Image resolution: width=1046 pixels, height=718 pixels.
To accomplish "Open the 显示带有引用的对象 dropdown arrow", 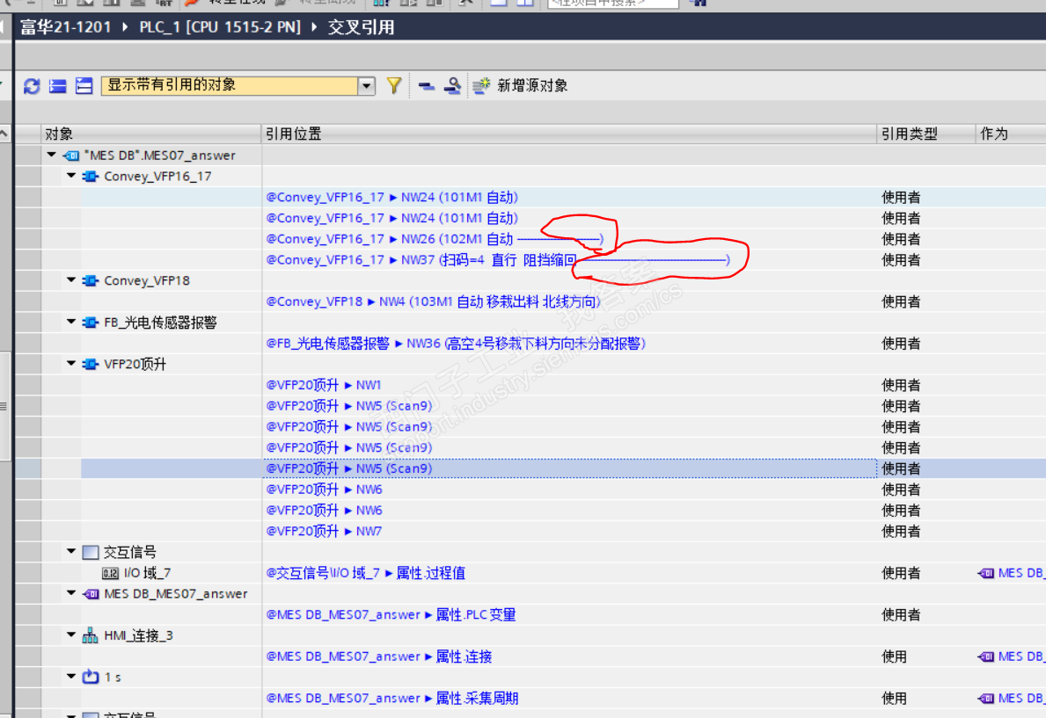I will (366, 86).
